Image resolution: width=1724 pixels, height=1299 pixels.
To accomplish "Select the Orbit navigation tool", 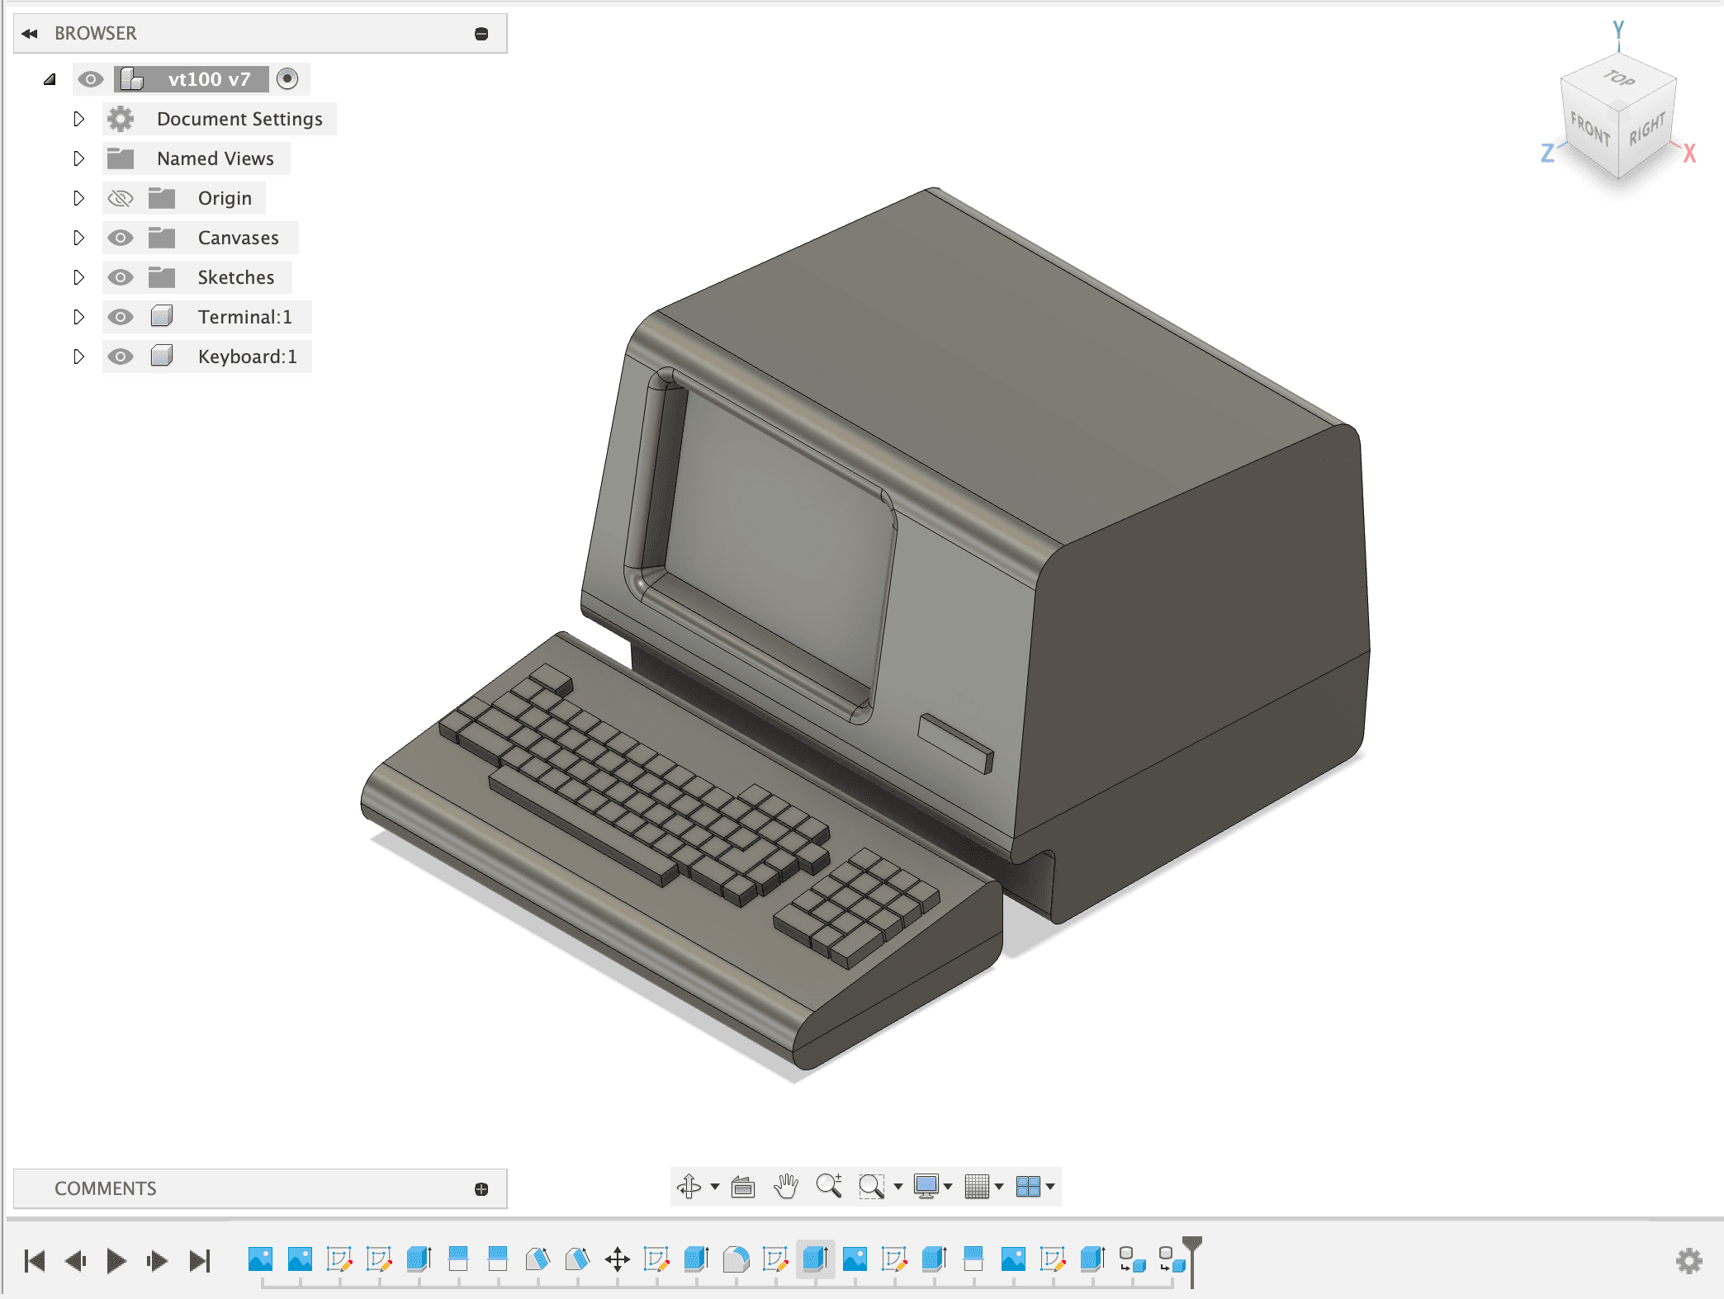I will [689, 1187].
